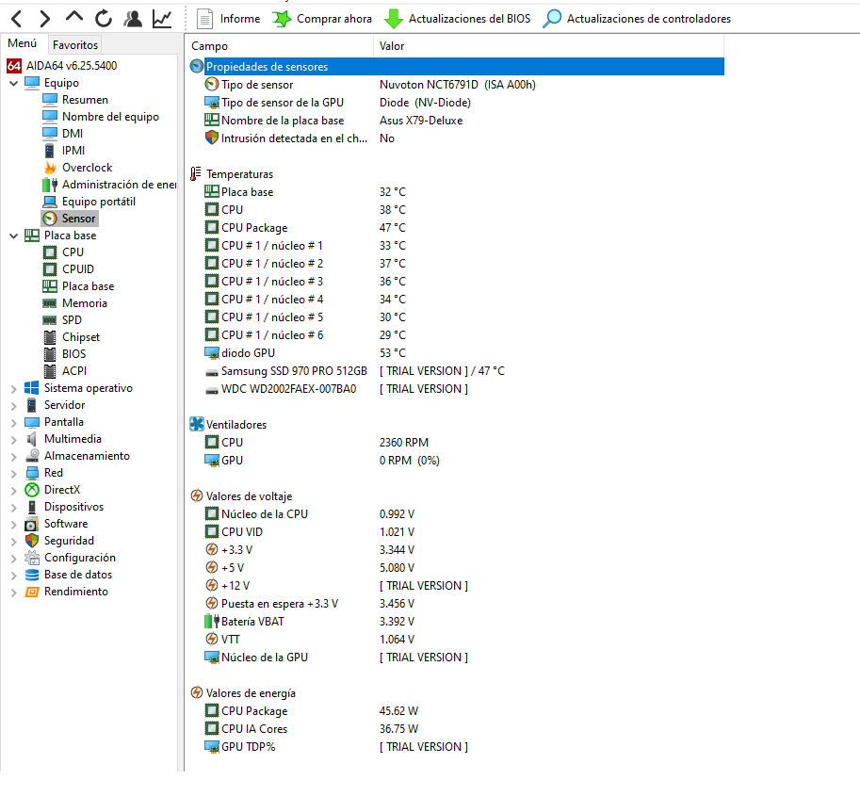Screen dimensions: 860x796
Task: Select the CPU Package 47 °C row
Action: tap(456, 228)
